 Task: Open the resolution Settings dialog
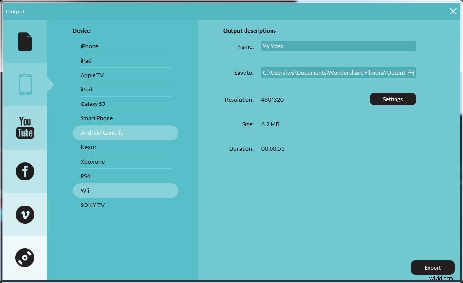393,99
